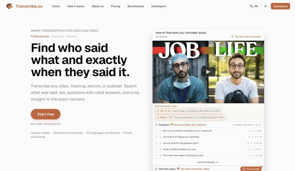Open the Pricing menu item
The width and height of the screenshot is (295, 171).
pos(115,6)
